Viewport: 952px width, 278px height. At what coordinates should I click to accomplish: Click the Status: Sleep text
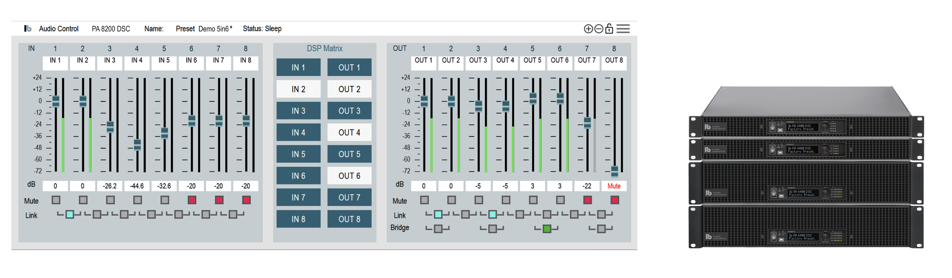(262, 28)
